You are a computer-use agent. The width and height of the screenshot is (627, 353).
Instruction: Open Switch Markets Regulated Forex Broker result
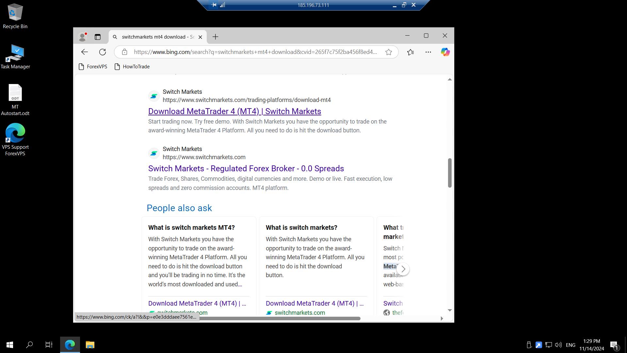(x=246, y=169)
